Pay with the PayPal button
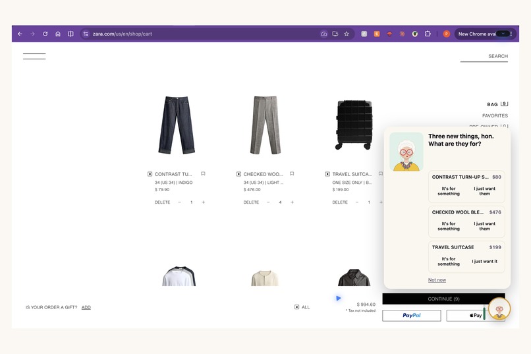This screenshot has width=531, height=354. [x=412, y=315]
